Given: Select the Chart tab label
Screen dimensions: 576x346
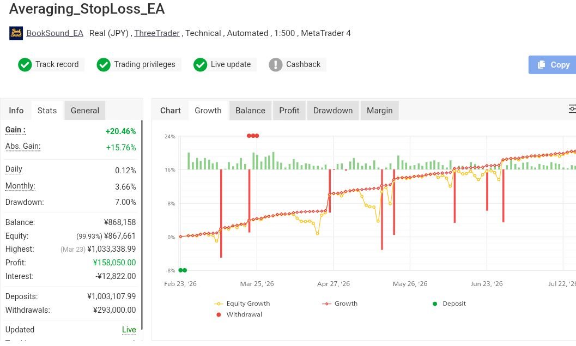Looking at the screenshot, I should (x=171, y=111).
